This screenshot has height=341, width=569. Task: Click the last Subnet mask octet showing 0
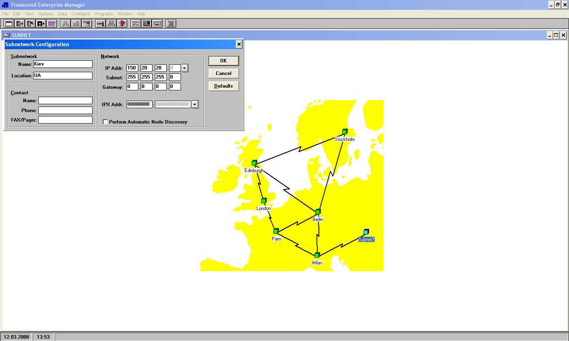click(175, 77)
